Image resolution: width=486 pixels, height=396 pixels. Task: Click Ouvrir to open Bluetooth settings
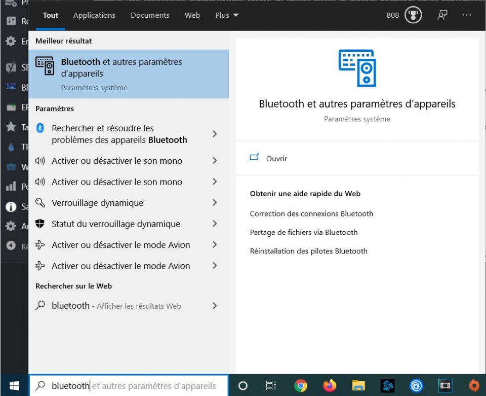tap(276, 159)
